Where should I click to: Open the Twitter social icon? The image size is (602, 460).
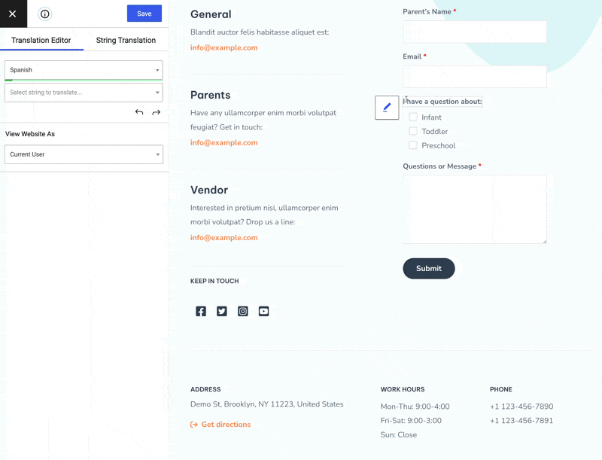pyautogui.click(x=222, y=311)
